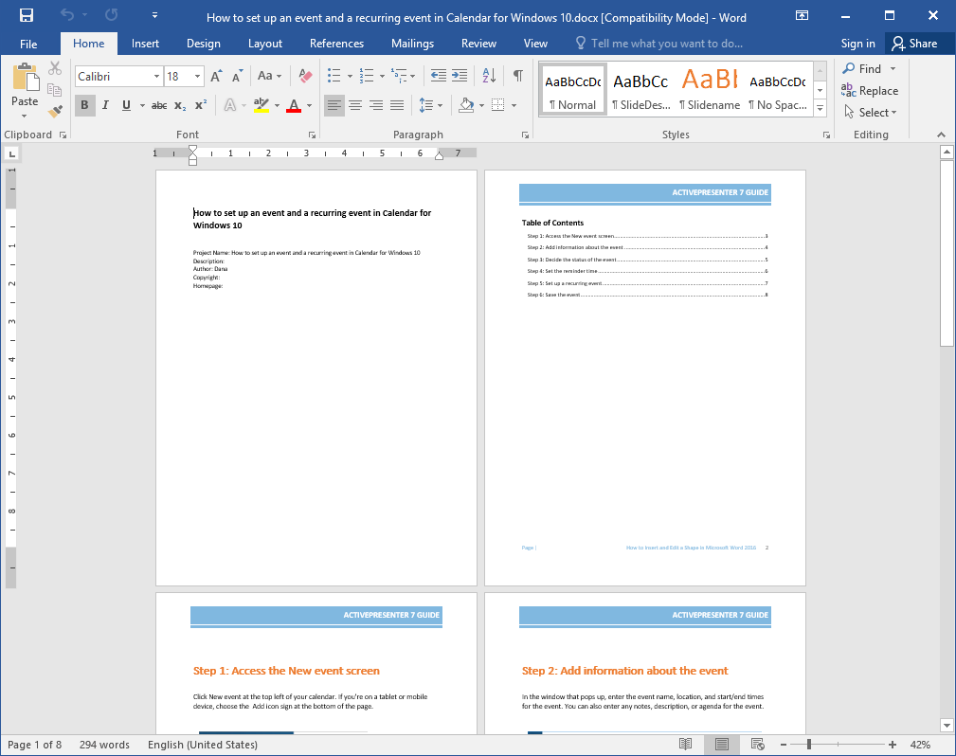Screen dimensions: 956x756
Task: Open the font name dropdown
Action: [x=156, y=76]
